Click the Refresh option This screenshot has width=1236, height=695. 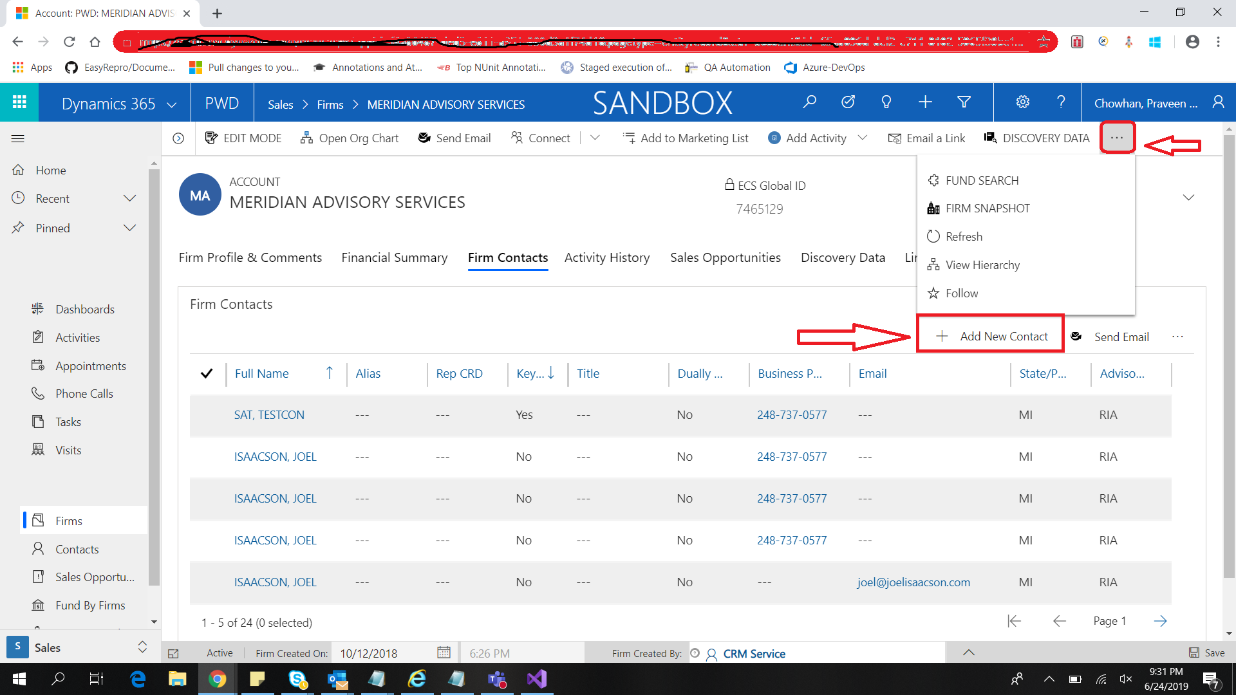pos(963,236)
